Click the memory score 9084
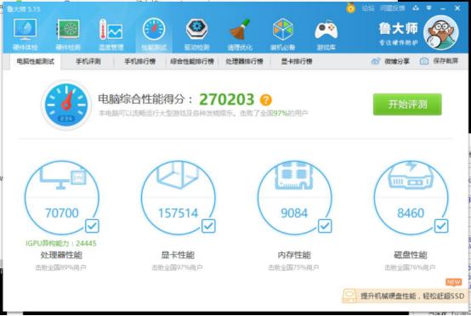Viewport: 471px width, 316px height. coord(294,213)
